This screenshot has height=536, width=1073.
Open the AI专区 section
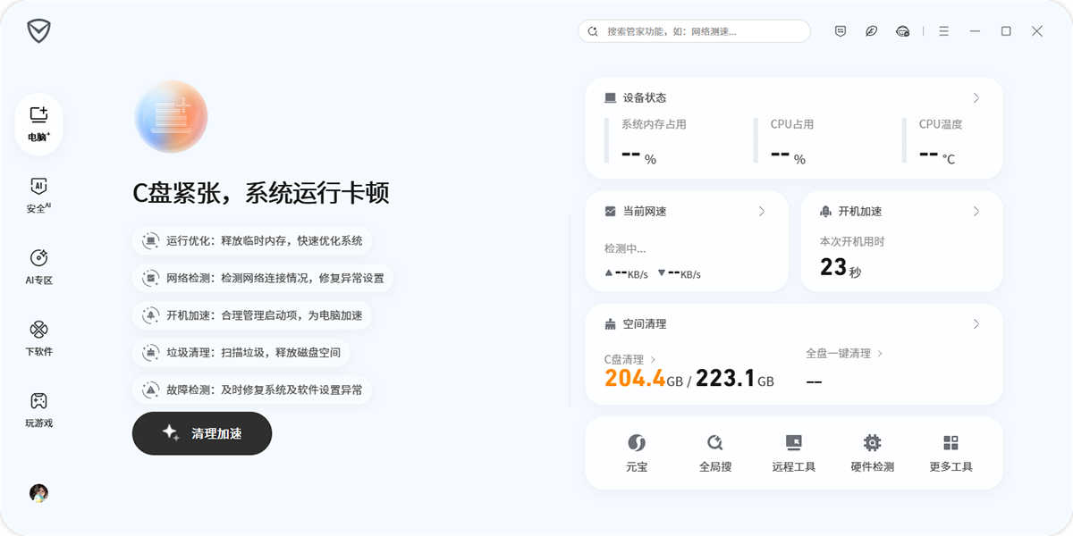[x=38, y=264]
